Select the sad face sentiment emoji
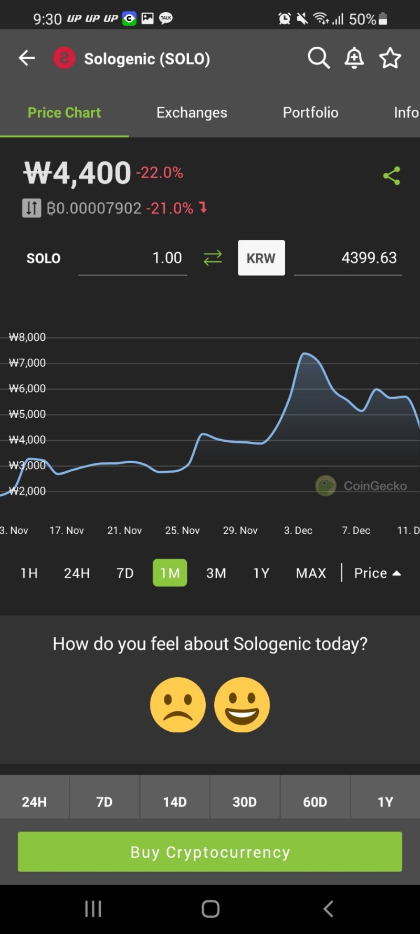This screenshot has height=934, width=420. [178, 704]
